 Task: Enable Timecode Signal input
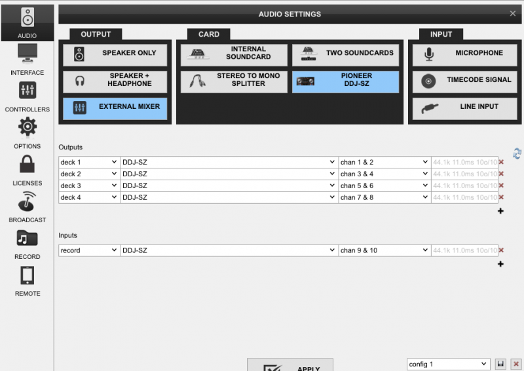pyautogui.click(x=465, y=82)
